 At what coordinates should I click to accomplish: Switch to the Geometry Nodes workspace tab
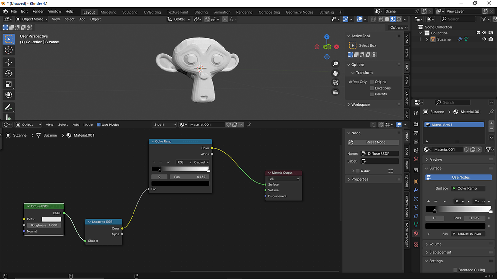point(299,12)
